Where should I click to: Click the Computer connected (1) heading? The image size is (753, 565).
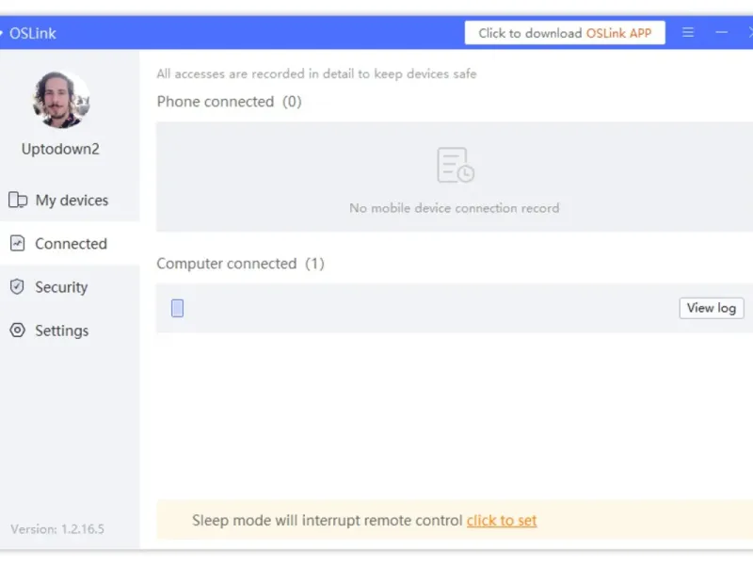coord(241,264)
